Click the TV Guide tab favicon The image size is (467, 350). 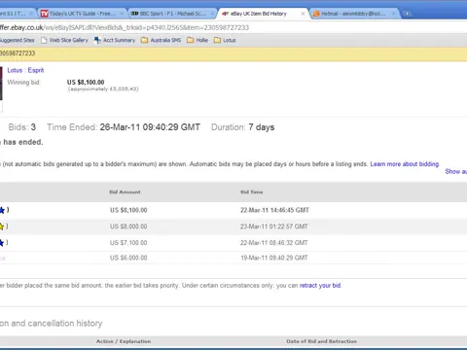click(x=45, y=14)
